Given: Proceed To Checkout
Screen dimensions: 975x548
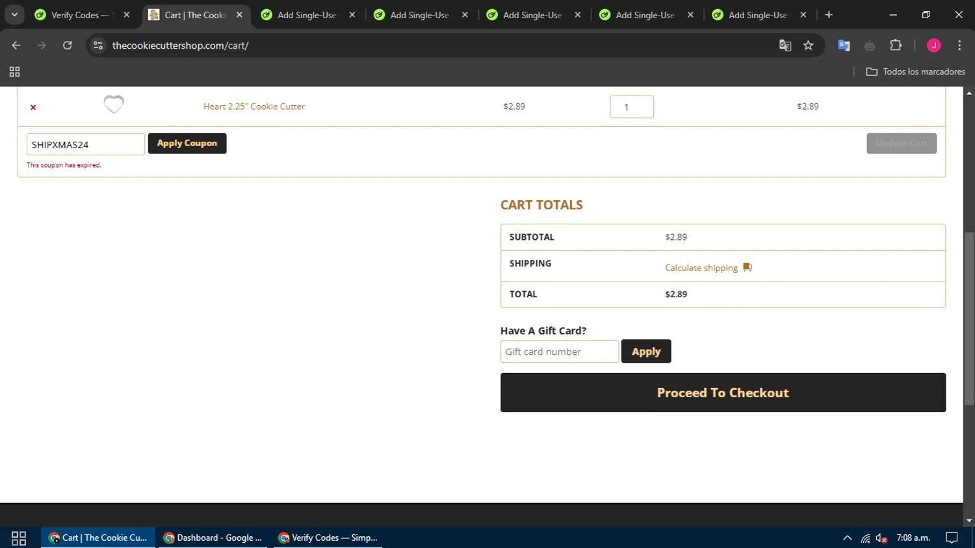Looking at the screenshot, I should (x=723, y=393).
